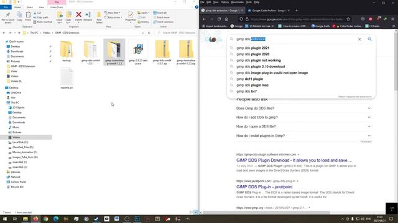Bookmark this page with the star icon
This screenshot has height=223, width=398.
[x=348, y=19]
